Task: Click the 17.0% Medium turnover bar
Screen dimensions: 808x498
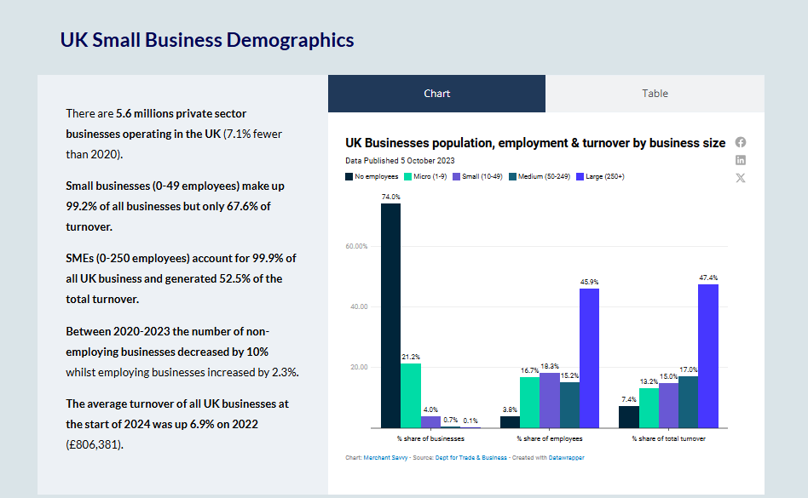Action: pyautogui.click(x=689, y=402)
